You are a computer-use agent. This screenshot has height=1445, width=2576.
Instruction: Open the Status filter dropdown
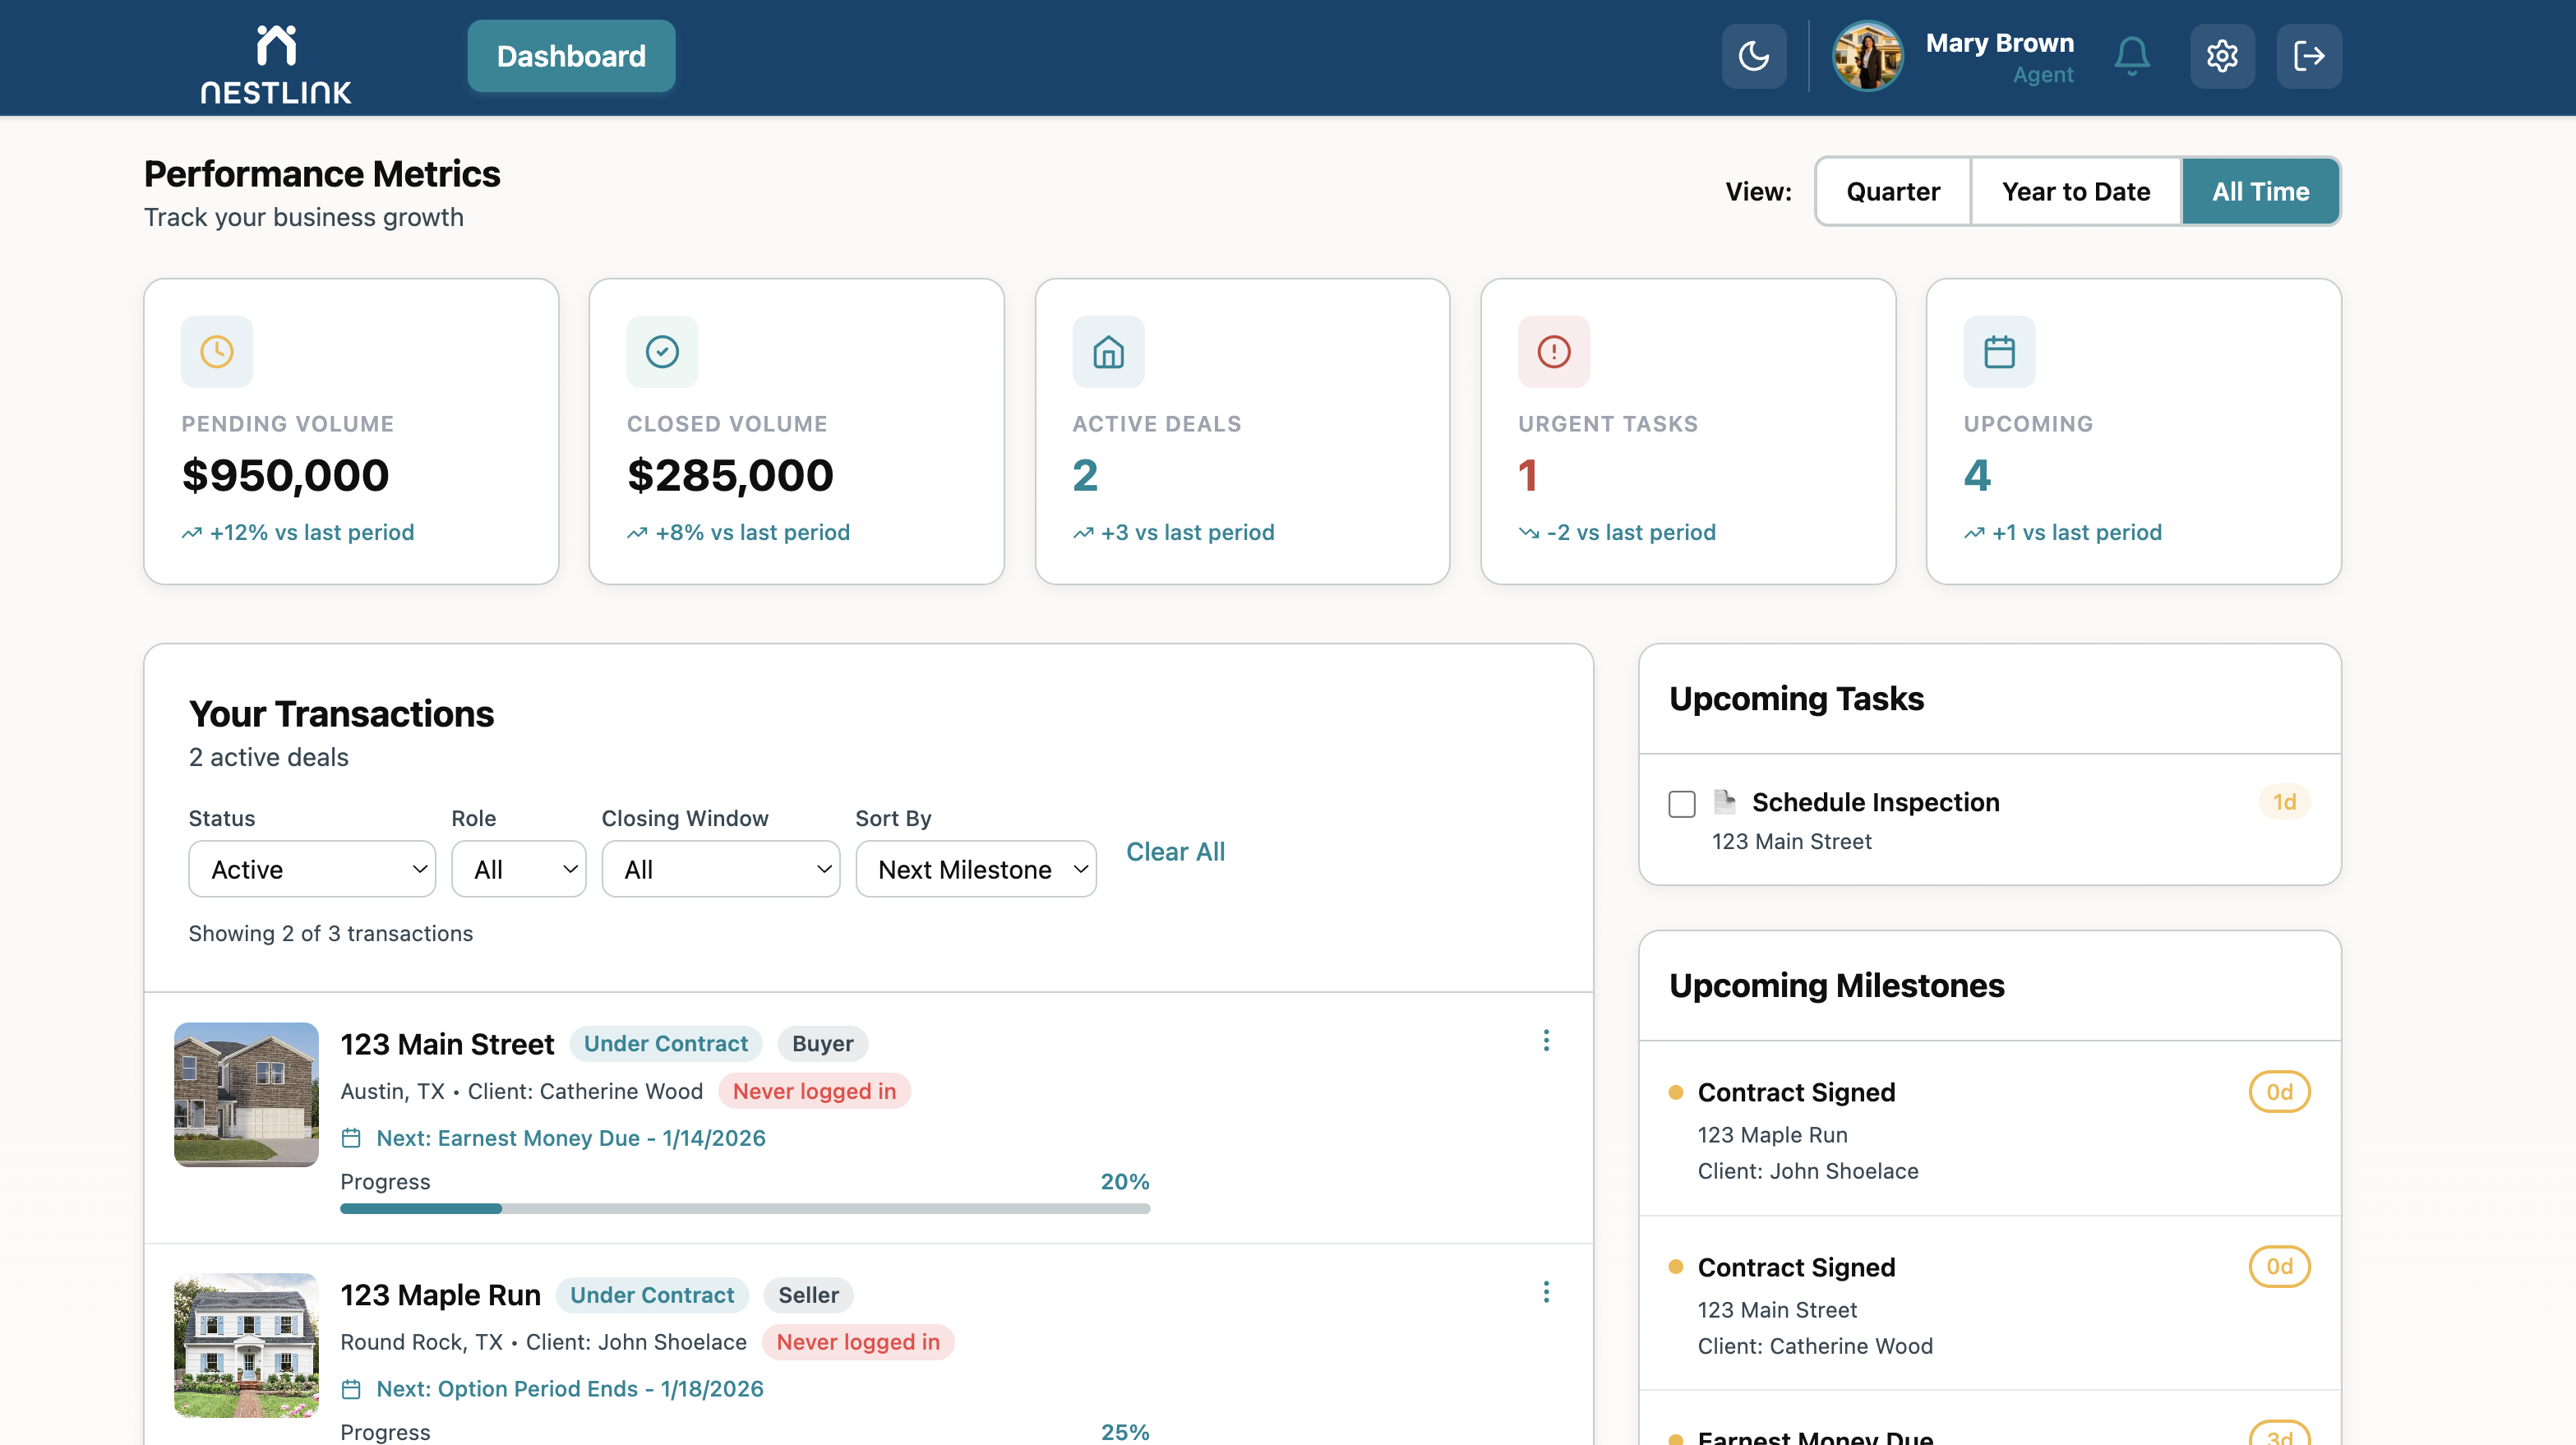pyautogui.click(x=312, y=869)
